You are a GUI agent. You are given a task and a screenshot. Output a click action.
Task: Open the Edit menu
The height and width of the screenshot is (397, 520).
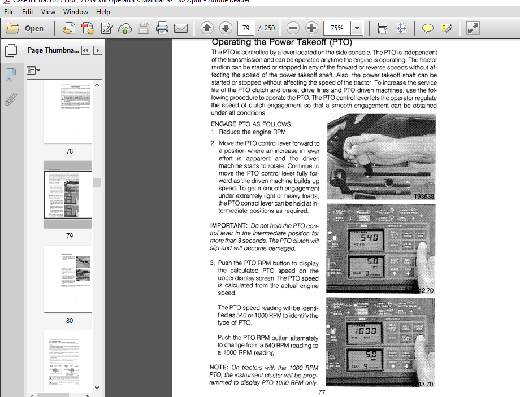point(28,12)
